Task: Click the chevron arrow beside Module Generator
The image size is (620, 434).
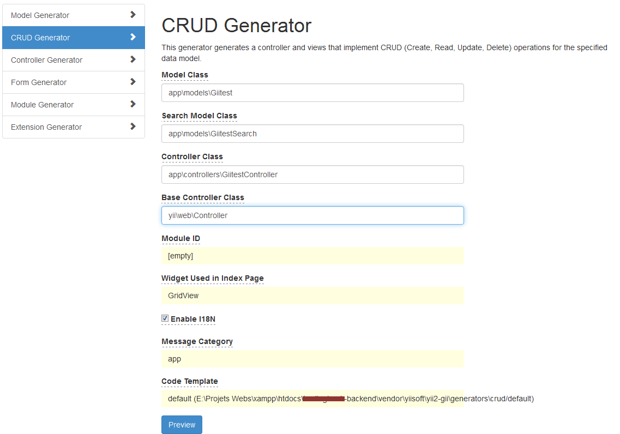Action: (133, 104)
